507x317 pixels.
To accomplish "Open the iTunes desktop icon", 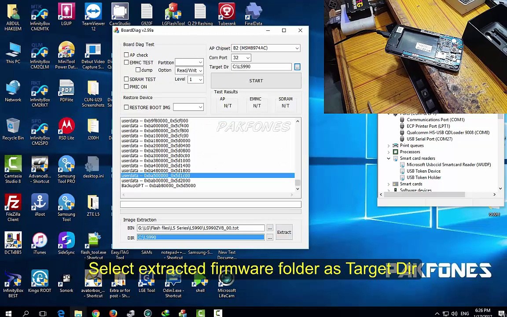I will [x=40, y=243].
